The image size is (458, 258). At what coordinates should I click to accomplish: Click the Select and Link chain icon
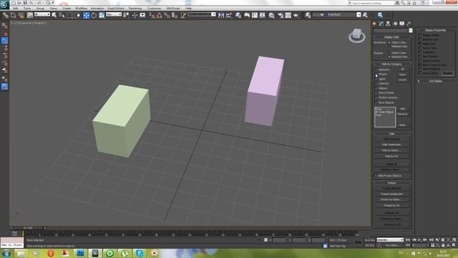pyautogui.click(x=6, y=15)
